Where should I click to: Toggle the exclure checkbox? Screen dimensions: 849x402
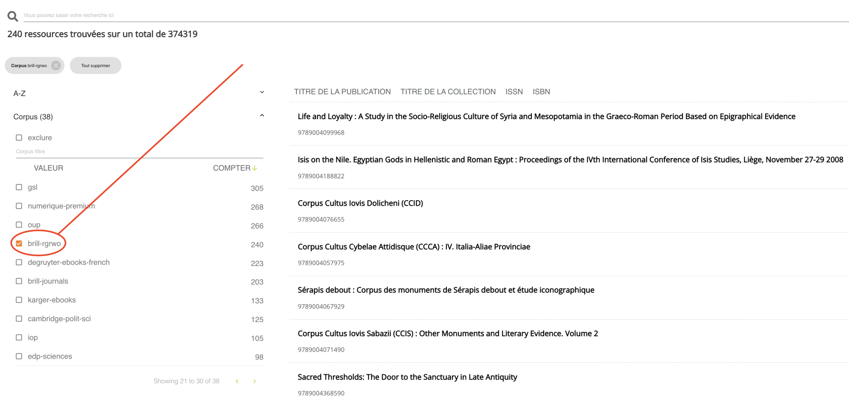point(19,138)
